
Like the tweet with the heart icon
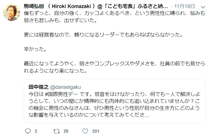tap(85, 131)
